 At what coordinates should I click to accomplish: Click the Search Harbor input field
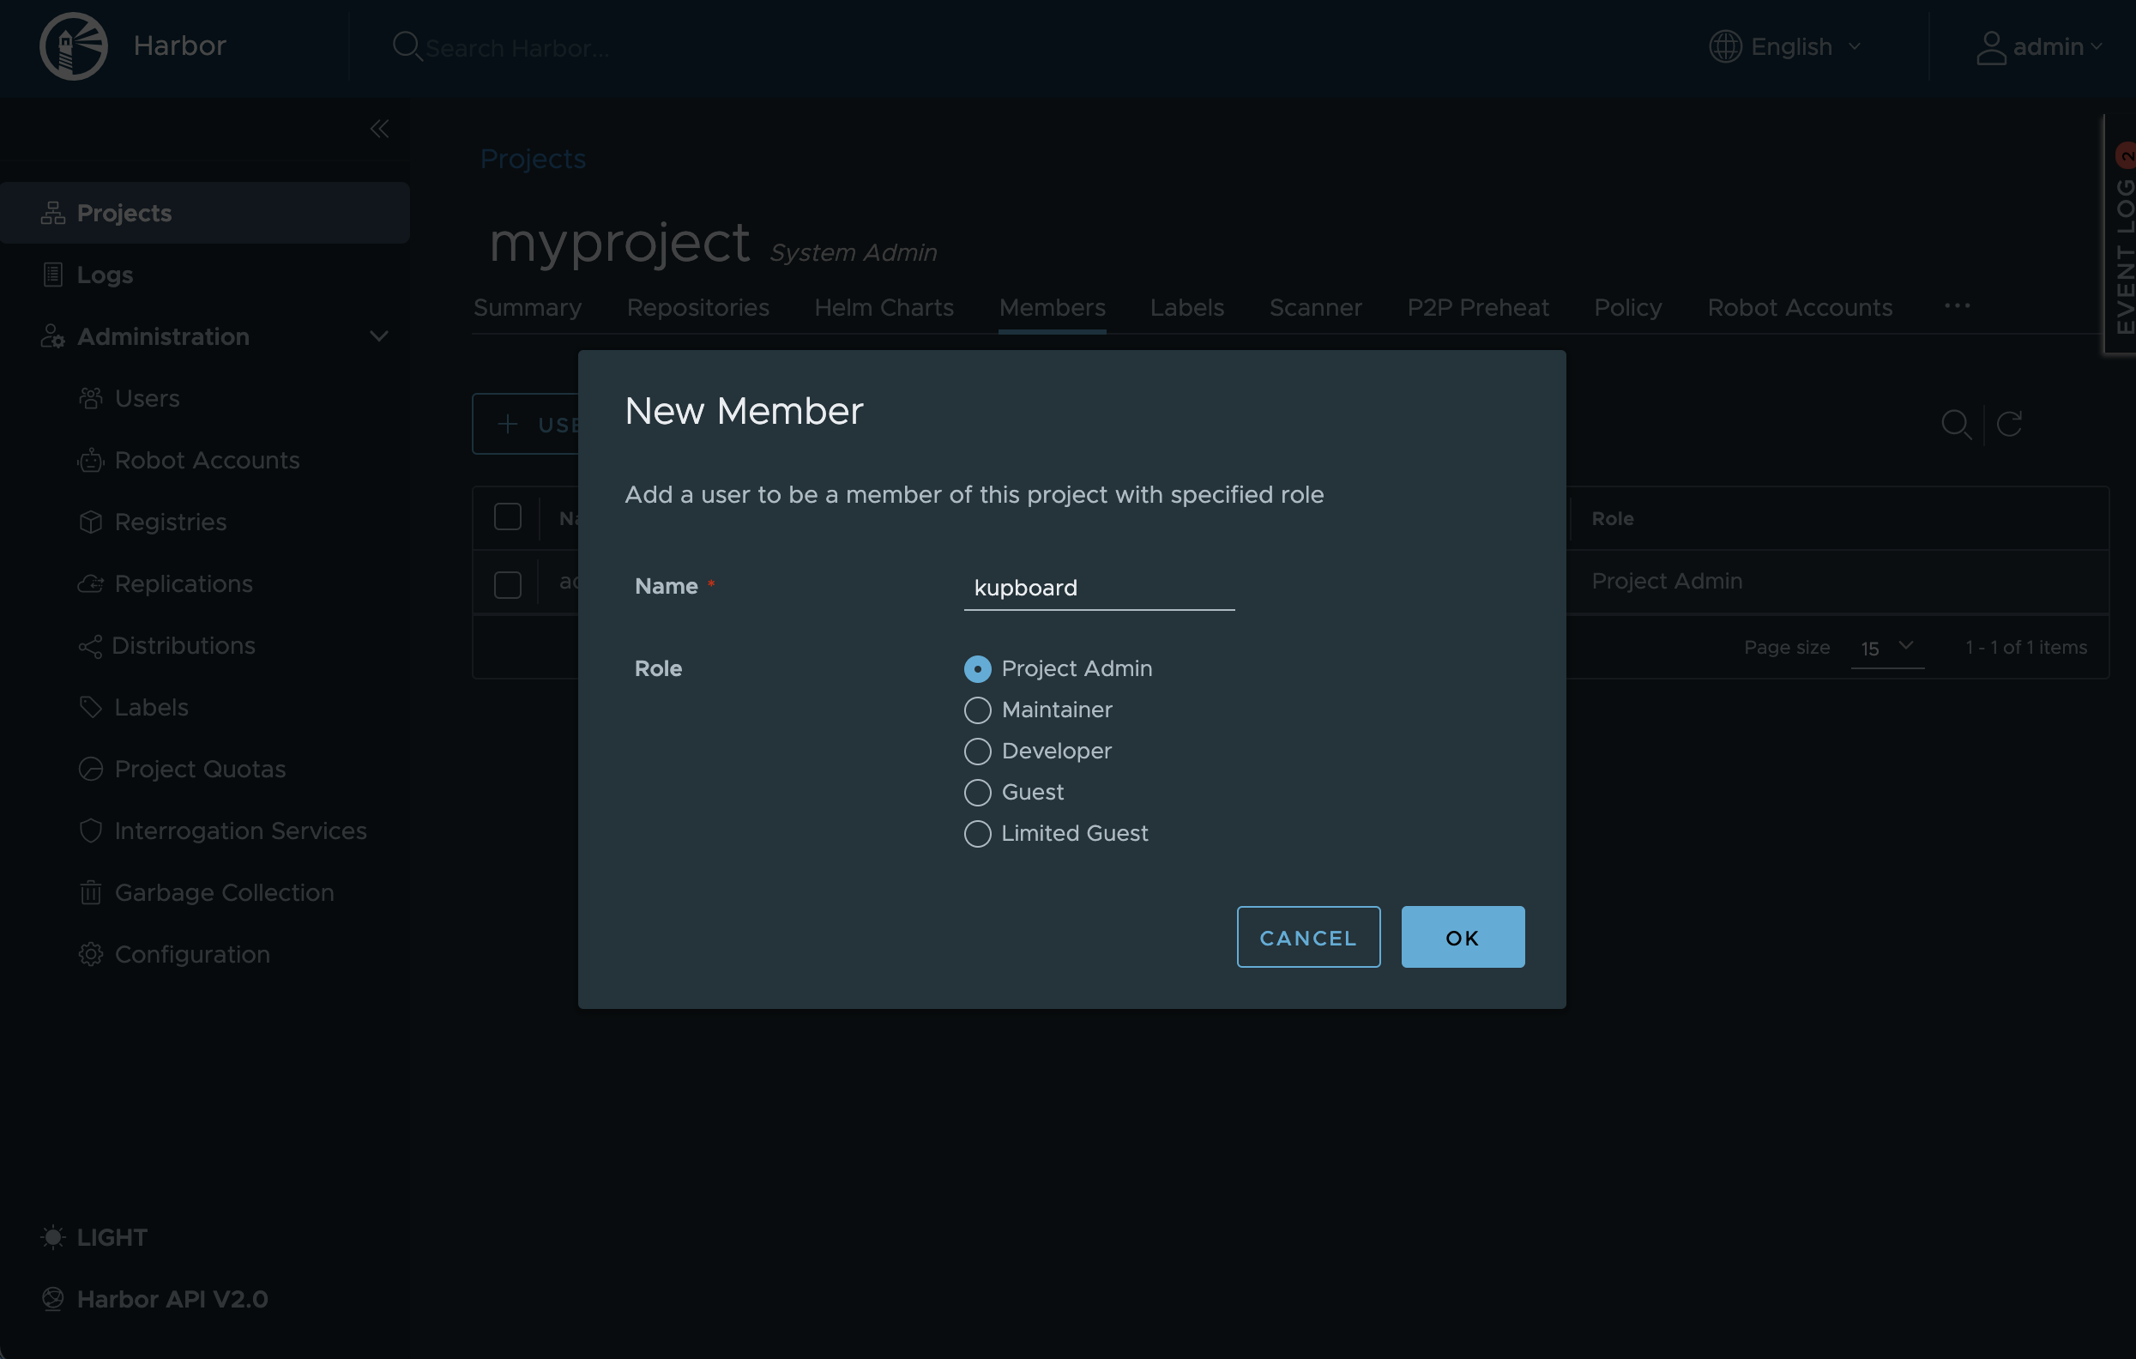click(517, 48)
